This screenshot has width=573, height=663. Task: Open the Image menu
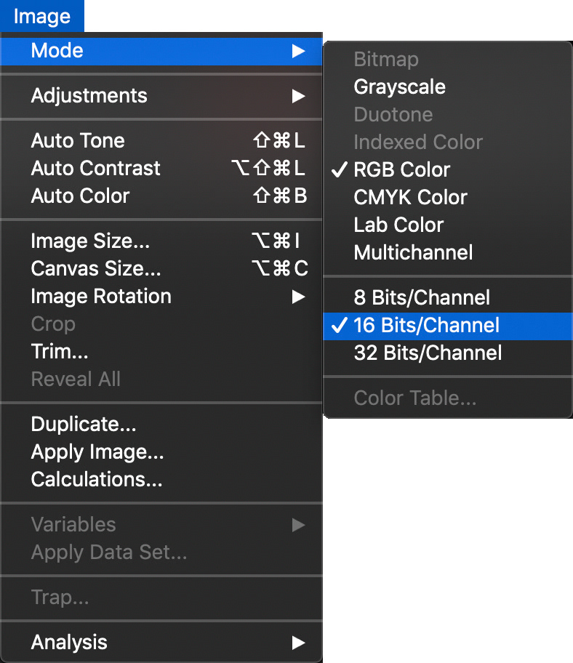point(41,16)
